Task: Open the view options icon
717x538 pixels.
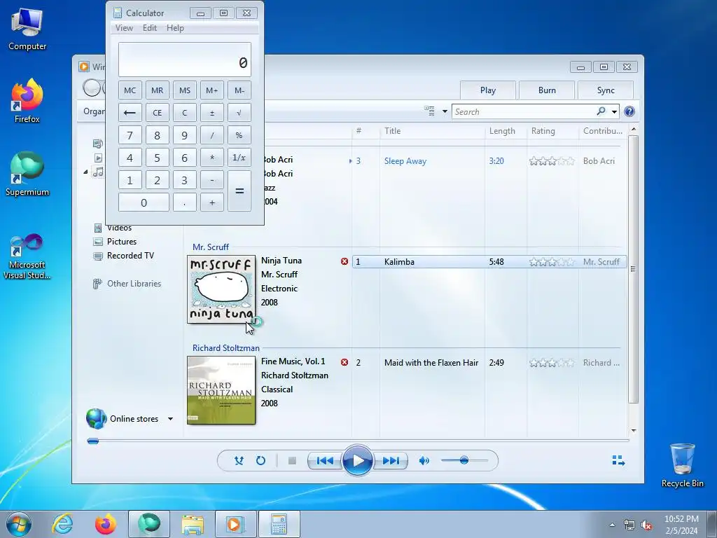Action: [x=429, y=111]
